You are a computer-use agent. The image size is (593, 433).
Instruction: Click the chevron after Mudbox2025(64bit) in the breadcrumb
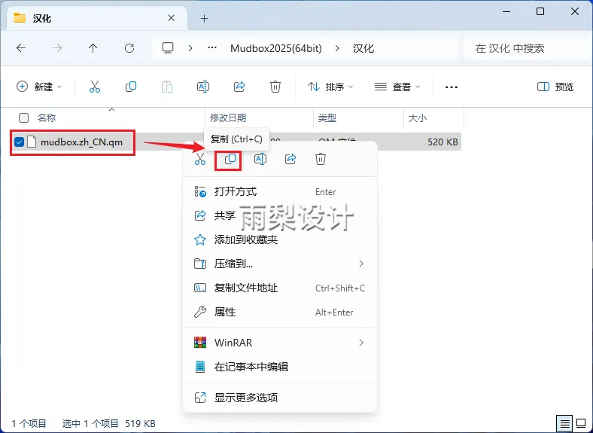[337, 48]
